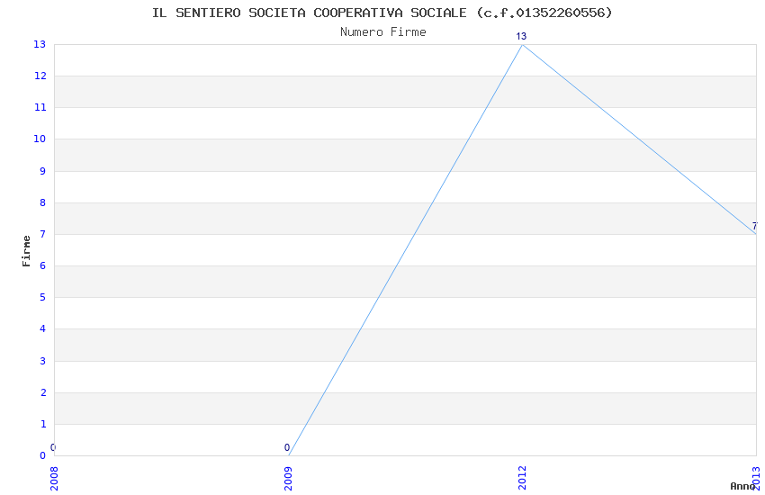Click y-axis tick value 2
Viewport: 765px width, 495px height.
(x=43, y=392)
